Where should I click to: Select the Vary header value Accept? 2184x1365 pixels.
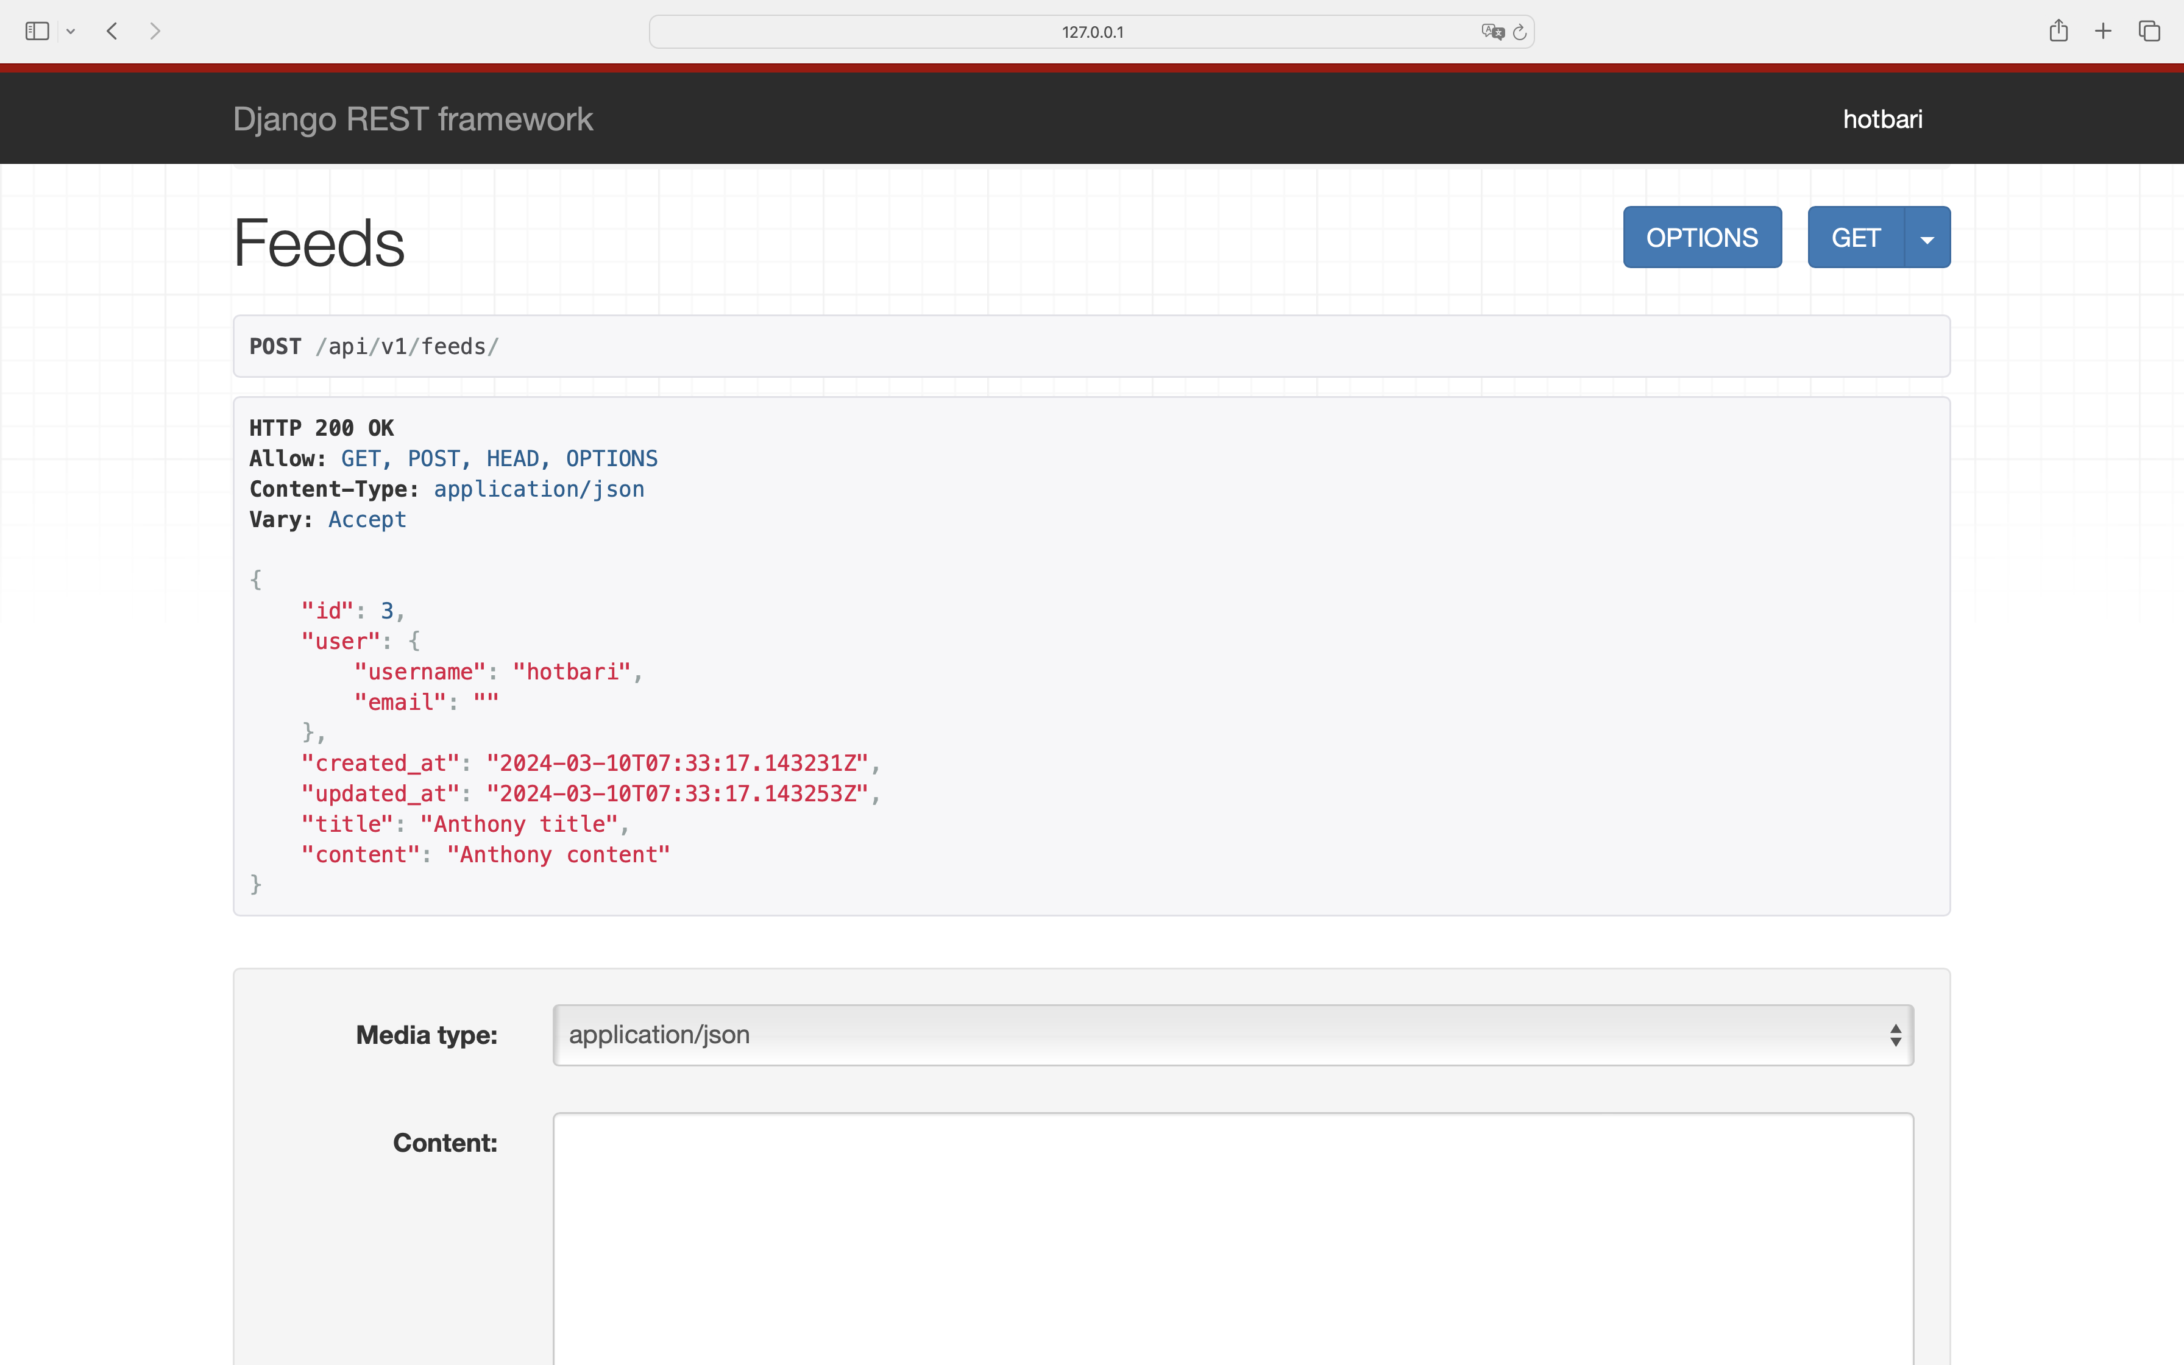367,520
